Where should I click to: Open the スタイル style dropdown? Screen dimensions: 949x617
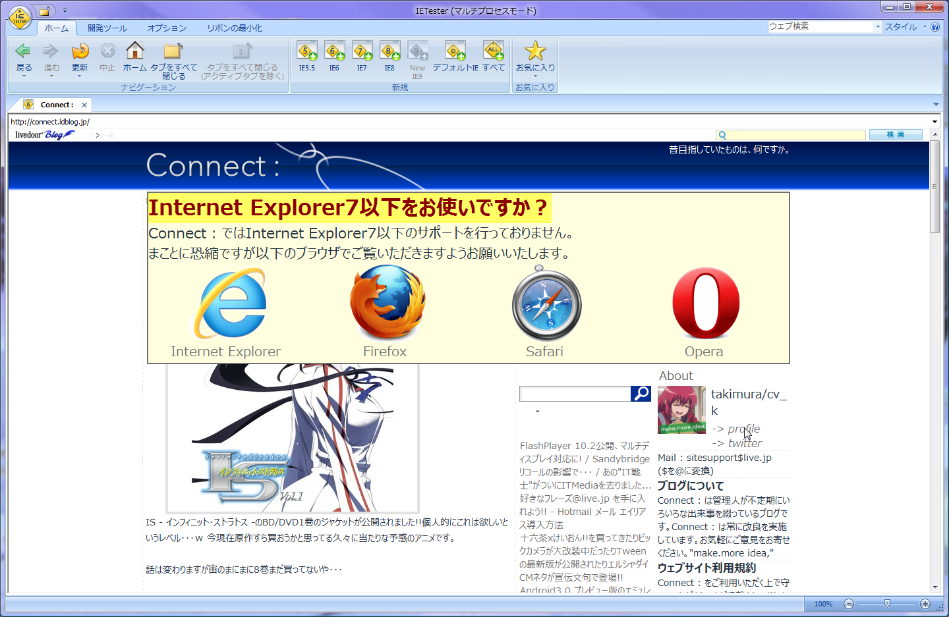906,27
